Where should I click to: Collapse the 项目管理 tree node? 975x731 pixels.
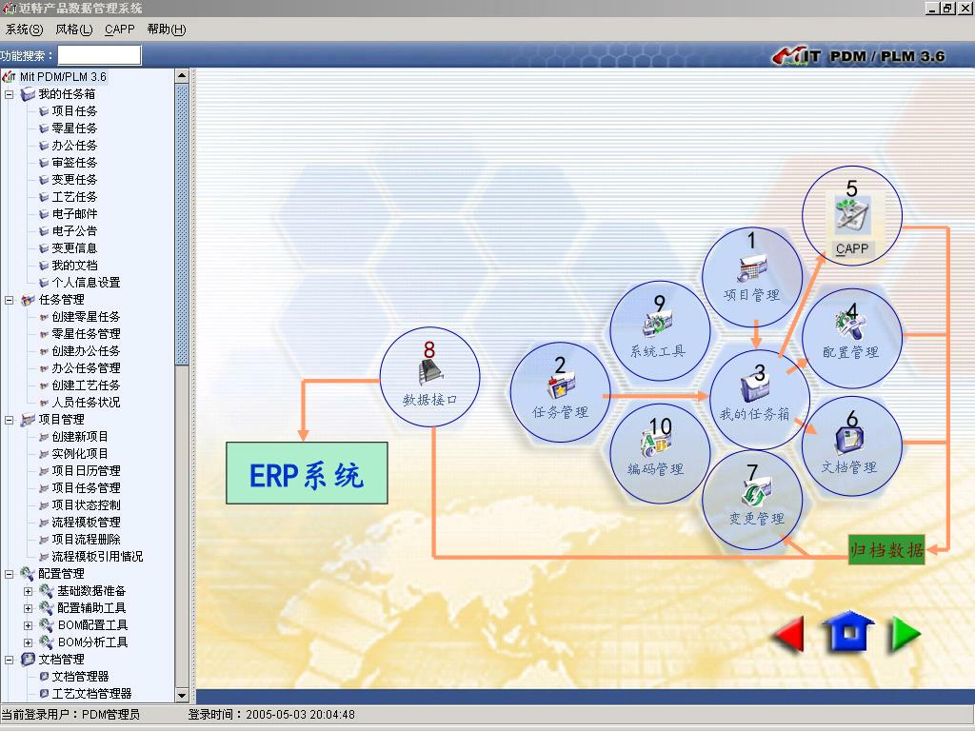click(x=10, y=420)
